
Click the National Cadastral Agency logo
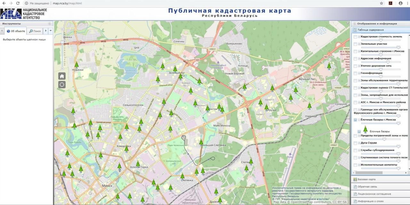point(24,14)
